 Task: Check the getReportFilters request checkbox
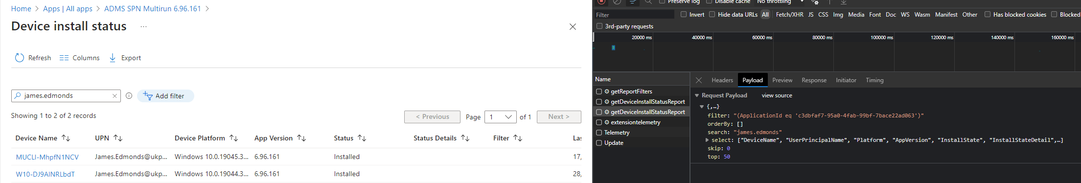coord(599,91)
